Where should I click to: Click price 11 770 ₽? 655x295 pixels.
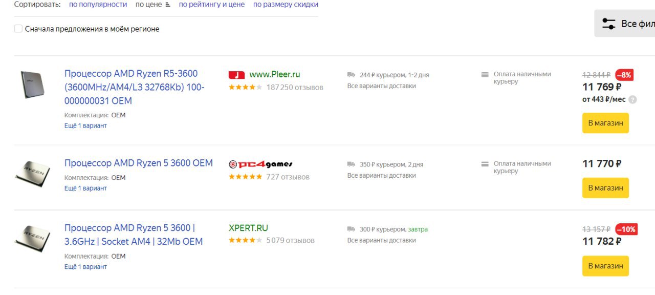tap(602, 164)
